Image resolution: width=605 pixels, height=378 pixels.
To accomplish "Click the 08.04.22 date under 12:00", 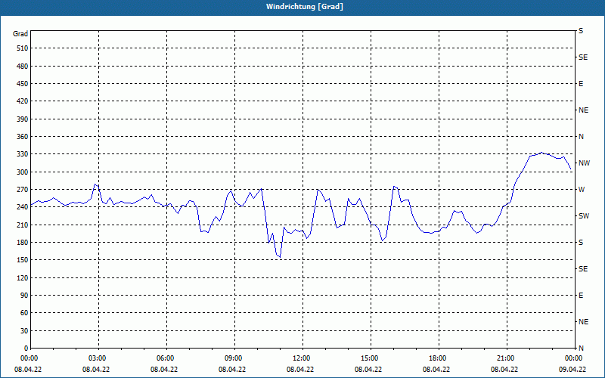I will point(299,370).
